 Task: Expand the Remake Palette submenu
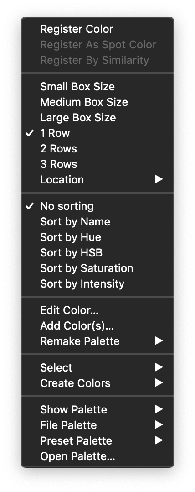click(x=97, y=341)
